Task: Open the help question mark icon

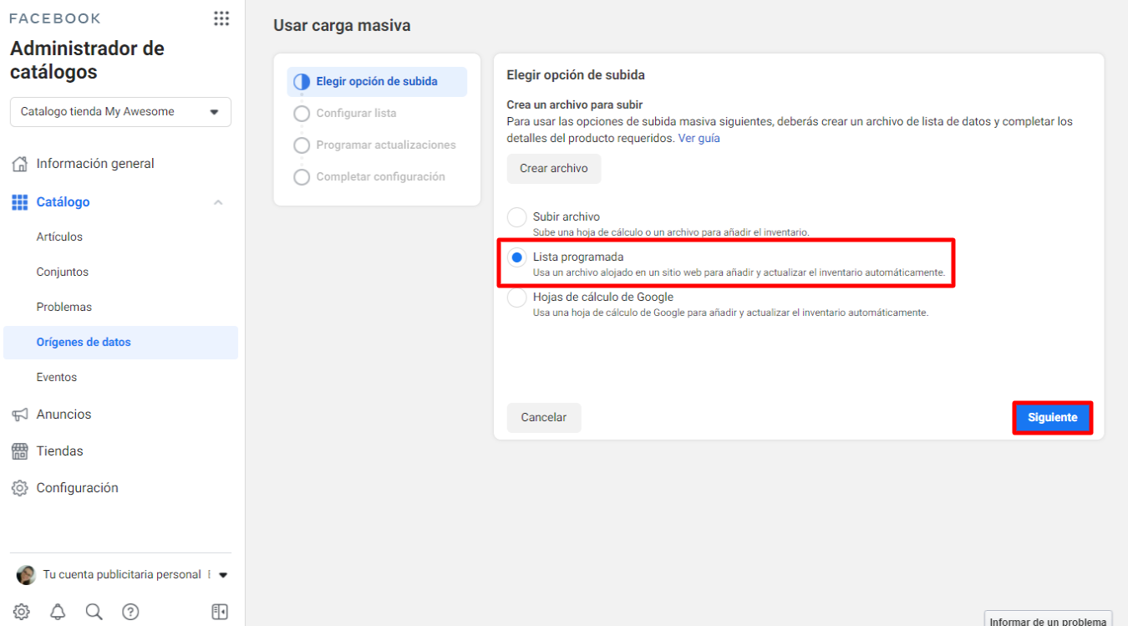Action: [x=130, y=612]
